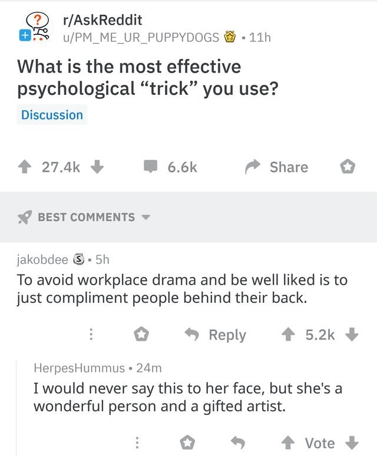Upvote the AskReddit post
This screenshot has height=456, width=377.
coord(24,167)
